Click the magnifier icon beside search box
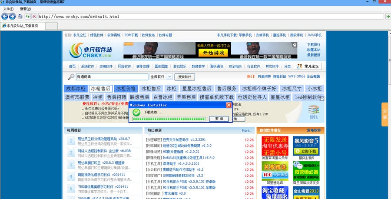 pos(71,76)
